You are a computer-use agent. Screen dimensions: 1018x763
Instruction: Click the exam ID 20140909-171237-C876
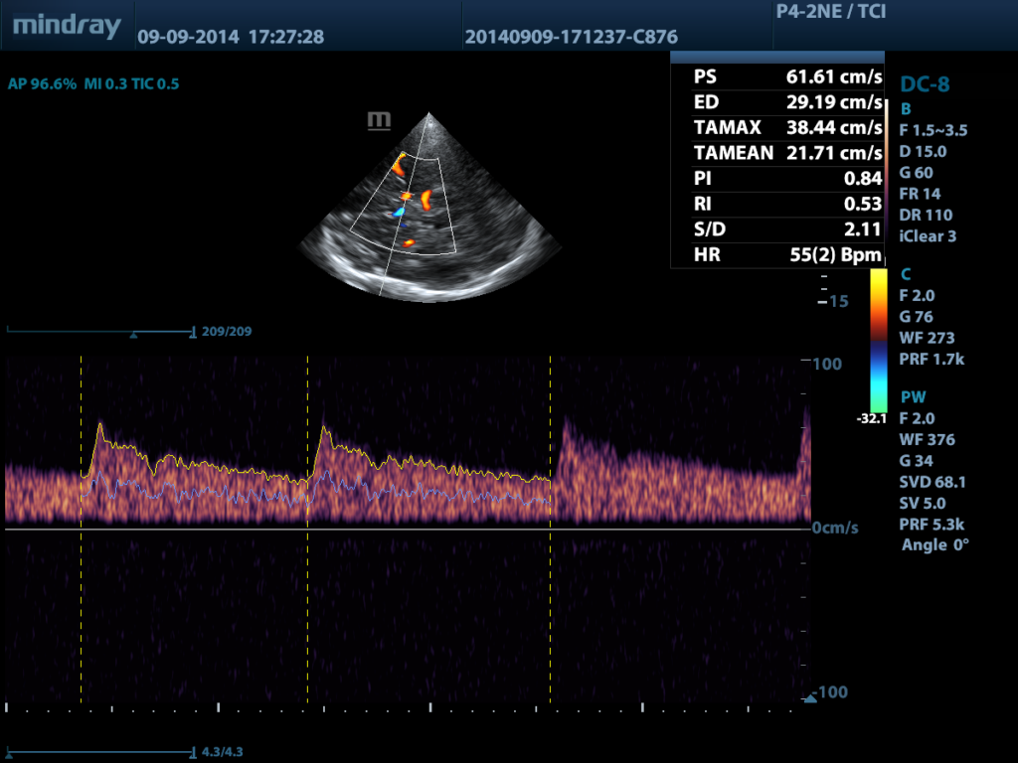[571, 38]
